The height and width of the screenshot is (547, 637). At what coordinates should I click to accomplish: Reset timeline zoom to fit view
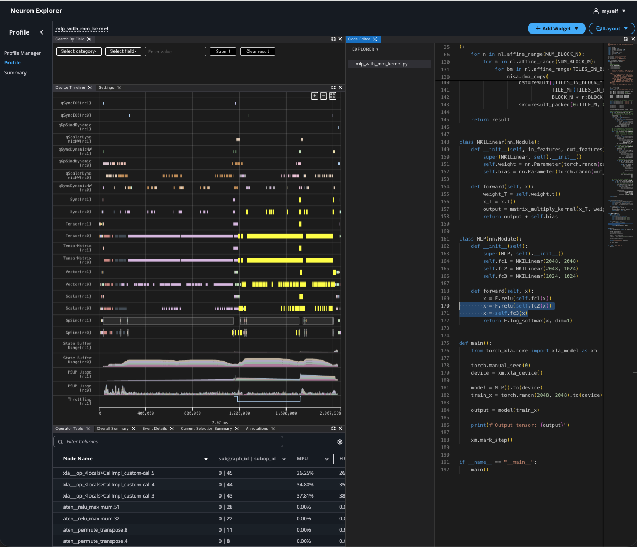tap(332, 96)
